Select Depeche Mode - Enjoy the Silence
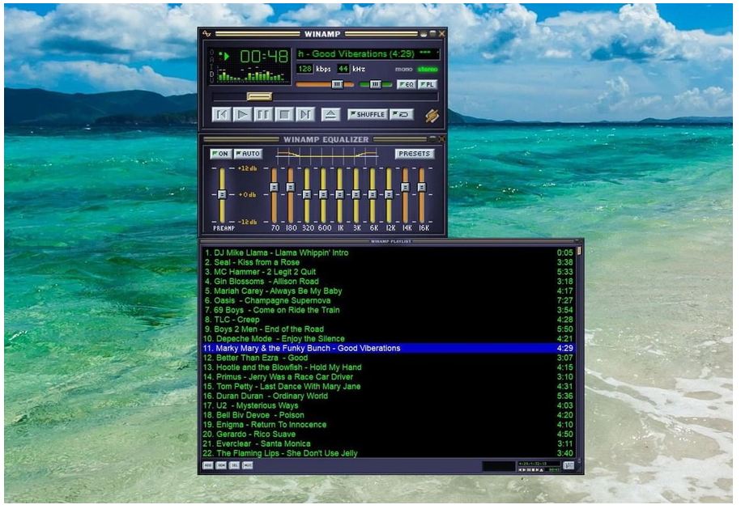Screen dimensions: 741x509 [388, 338]
